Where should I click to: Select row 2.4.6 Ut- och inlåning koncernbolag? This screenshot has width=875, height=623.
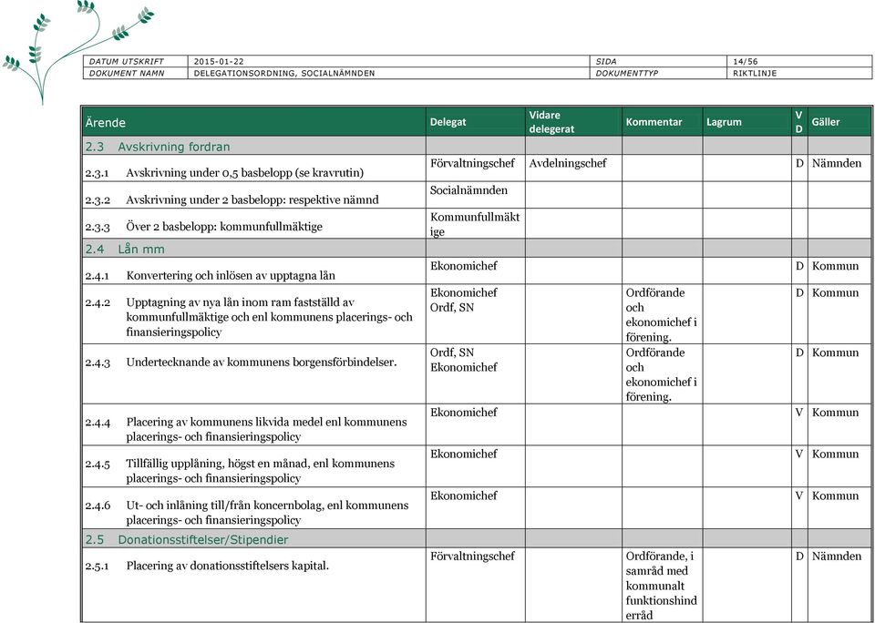point(476,508)
